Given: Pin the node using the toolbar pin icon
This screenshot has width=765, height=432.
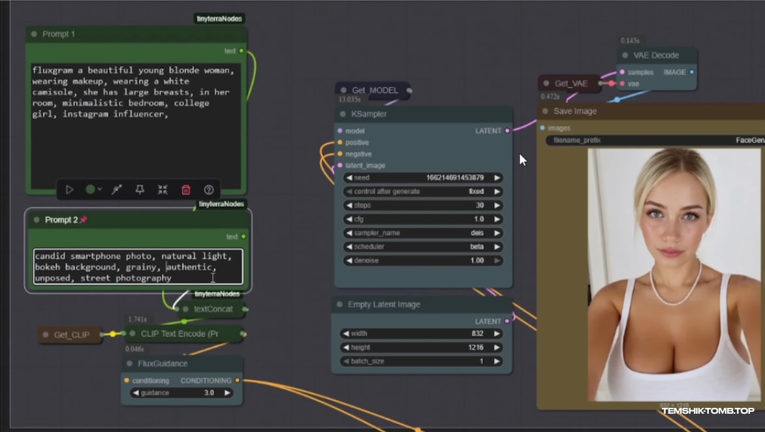Looking at the screenshot, I should click(140, 190).
